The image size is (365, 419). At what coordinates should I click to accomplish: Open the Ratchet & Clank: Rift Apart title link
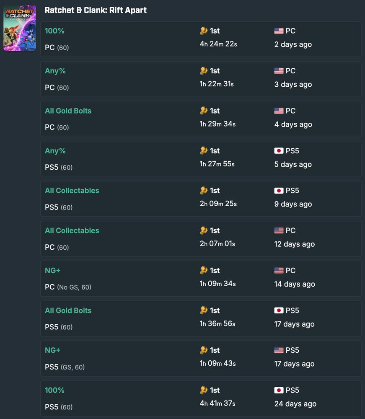click(96, 10)
